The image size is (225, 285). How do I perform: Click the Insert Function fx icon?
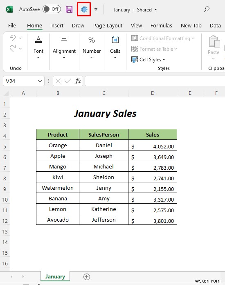pyautogui.click(x=78, y=81)
